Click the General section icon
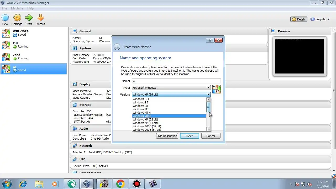Screen dimensions: 336x189 coord(75,31)
